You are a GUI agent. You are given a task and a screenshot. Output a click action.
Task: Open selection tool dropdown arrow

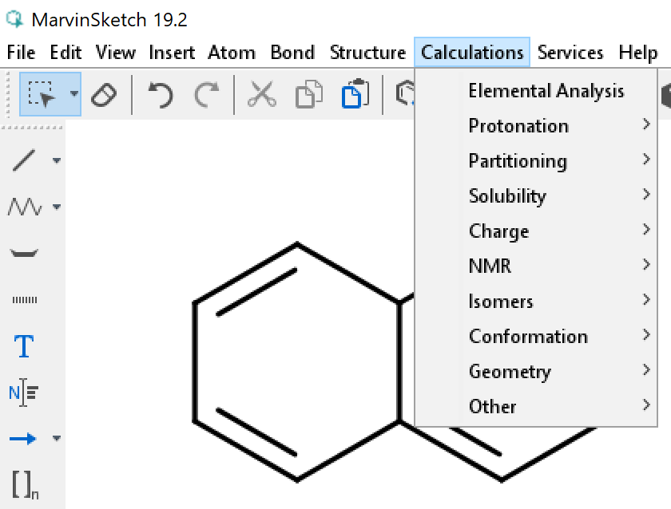point(74,94)
